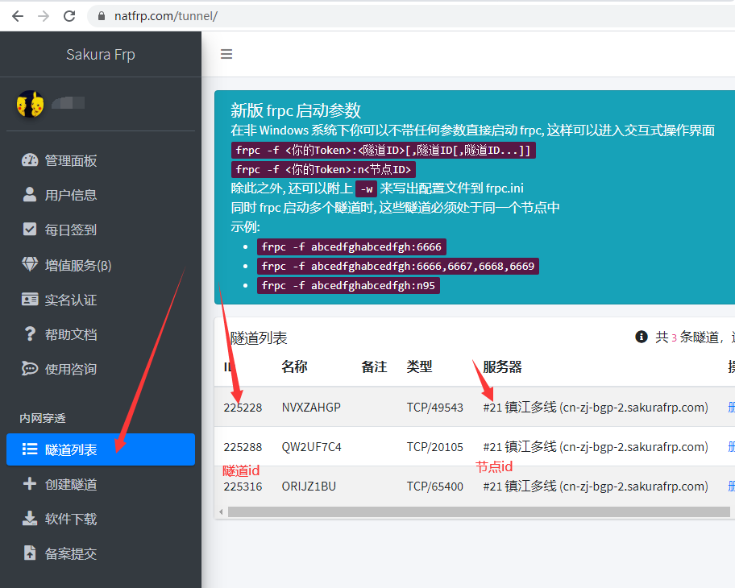Viewport: 735px width, 588px height.
Task: Click the user avatar picture
Action: click(30, 104)
